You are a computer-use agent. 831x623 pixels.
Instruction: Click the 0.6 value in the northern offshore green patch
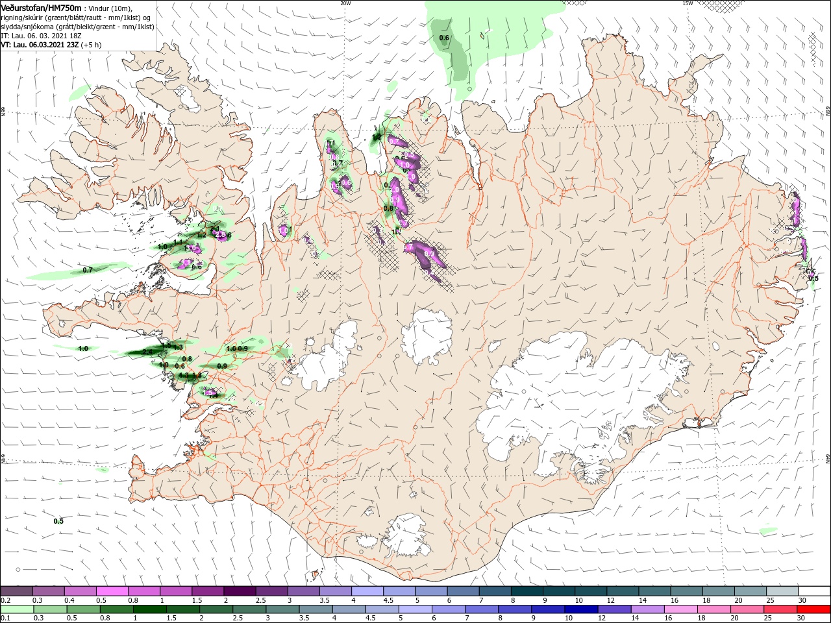tap(444, 38)
